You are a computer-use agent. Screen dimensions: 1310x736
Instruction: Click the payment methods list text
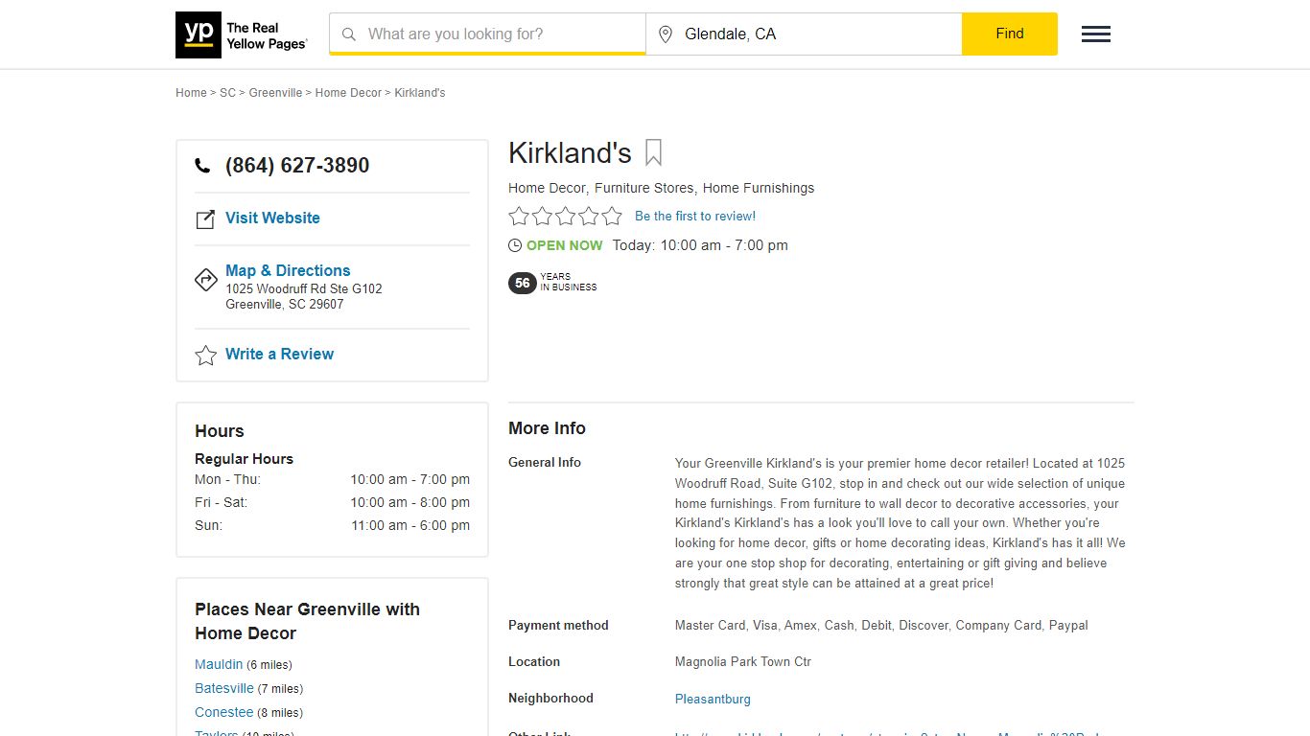[881, 626]
